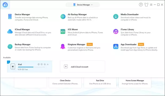Open the iTunes Library music note icon
Image resolution: width=165 pixels, height=96 pixels.
click(116, 31)
